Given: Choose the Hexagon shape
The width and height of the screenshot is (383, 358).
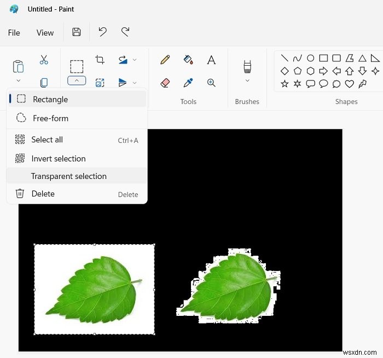Looking at the screenshot, I should tap(310, 71).
